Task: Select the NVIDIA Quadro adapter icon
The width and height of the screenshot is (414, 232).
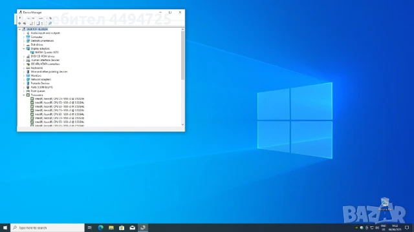Action: tap(32, 52)
